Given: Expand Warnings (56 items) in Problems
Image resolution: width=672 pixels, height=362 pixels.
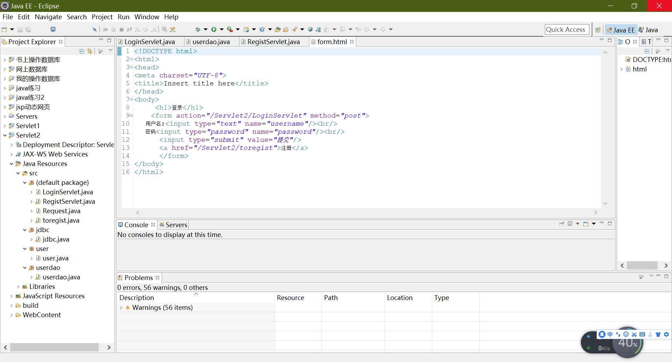Looking at the screenshot, I should [121, 308].
